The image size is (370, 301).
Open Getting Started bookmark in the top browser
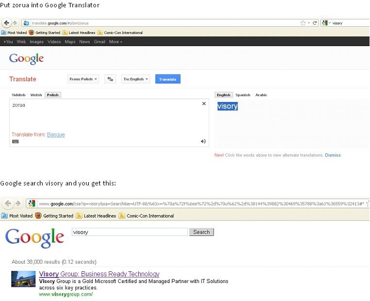(x=44, y=33)
